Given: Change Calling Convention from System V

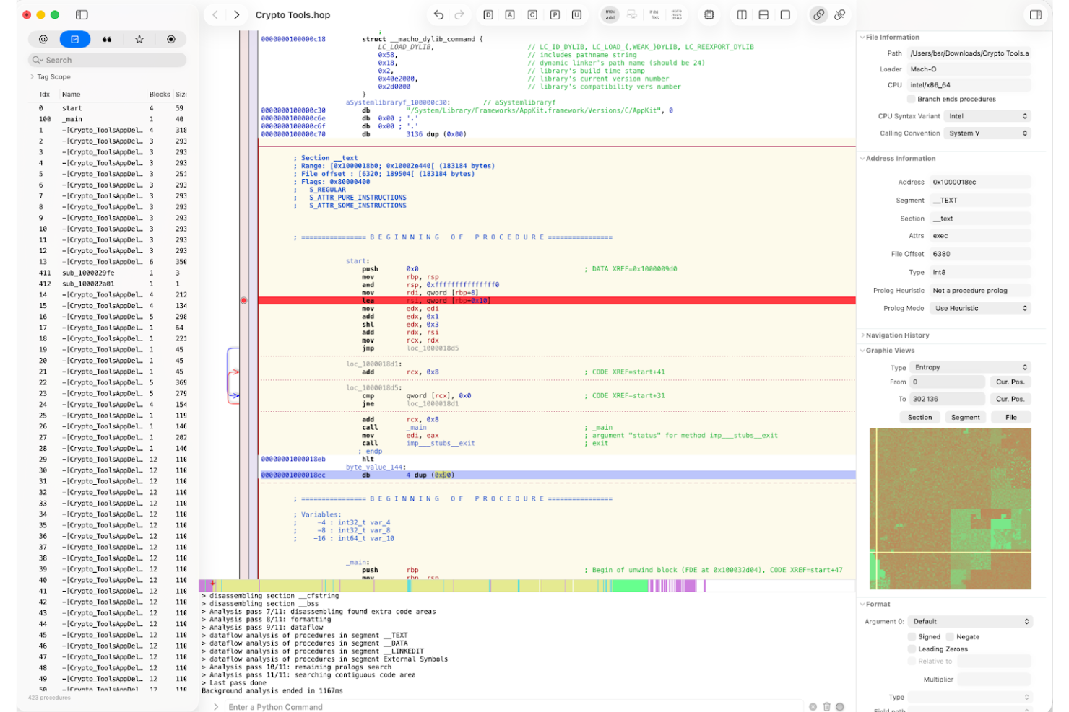Looking at the screenshot, I should tap(987, 133).
